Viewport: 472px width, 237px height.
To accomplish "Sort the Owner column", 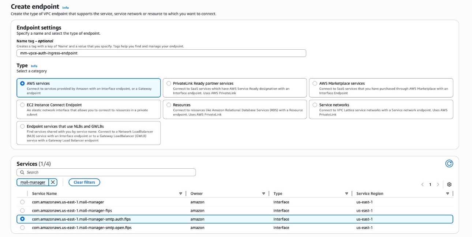I will point(264,194).
